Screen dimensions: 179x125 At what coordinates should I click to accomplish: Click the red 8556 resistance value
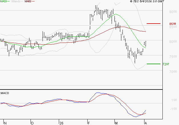click(x=173, y=24)
